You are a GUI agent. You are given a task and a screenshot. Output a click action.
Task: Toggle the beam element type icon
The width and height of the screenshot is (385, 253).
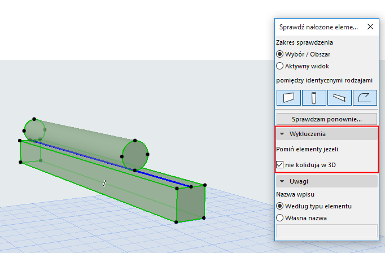(x=339, y=98)
